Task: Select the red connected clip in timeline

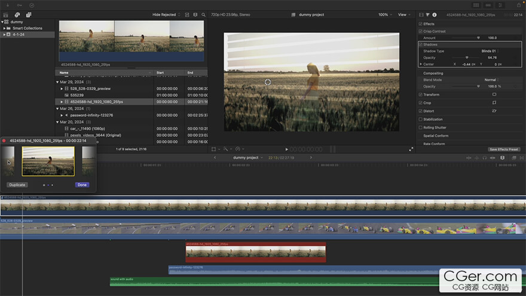Action: [x=256, y=252]
